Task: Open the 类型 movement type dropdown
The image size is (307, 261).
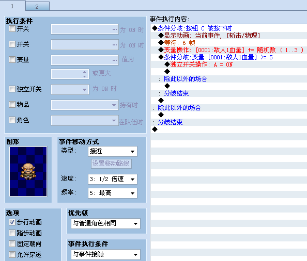Action: click(113, 152)
